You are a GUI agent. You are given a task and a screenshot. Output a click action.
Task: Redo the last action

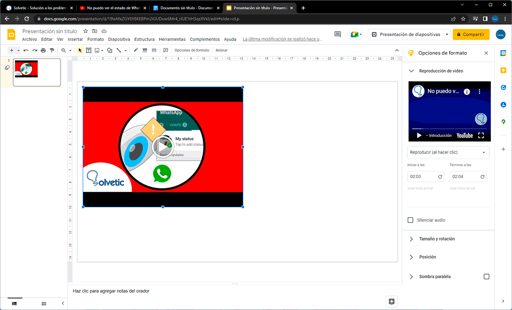(x=35, y=50)
